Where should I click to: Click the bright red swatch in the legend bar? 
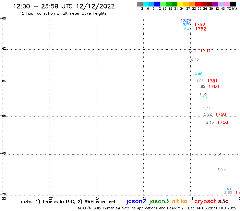[198, 4]
